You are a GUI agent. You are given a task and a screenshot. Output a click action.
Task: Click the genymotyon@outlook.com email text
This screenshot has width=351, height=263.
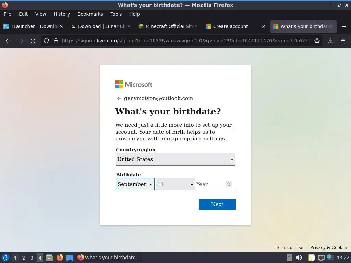click(x=158, y=98)
